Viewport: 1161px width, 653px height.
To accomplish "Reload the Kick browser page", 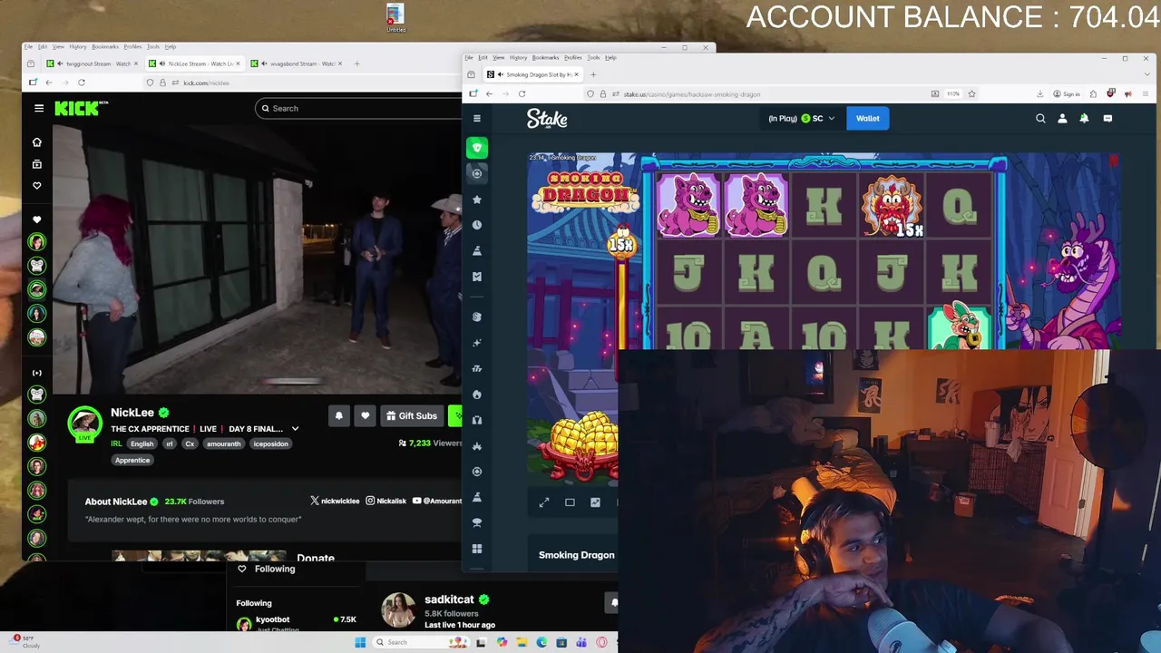I will 81,83.
